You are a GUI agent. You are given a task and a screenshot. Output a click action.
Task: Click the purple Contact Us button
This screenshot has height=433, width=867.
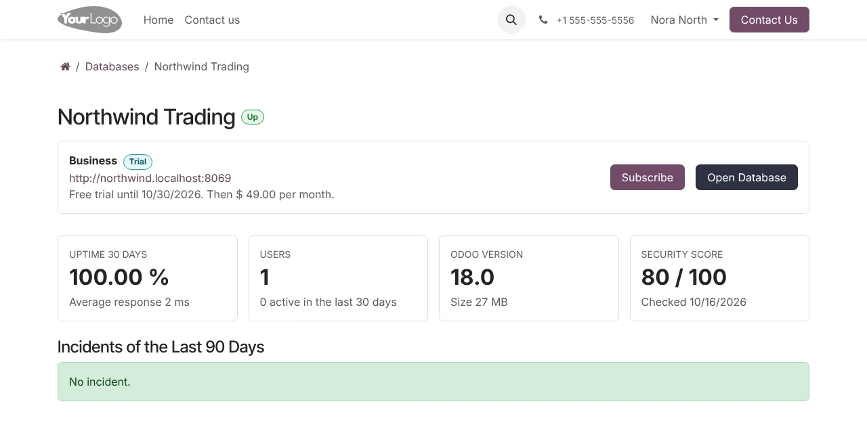pyautogui.click(x=769, y=20)
